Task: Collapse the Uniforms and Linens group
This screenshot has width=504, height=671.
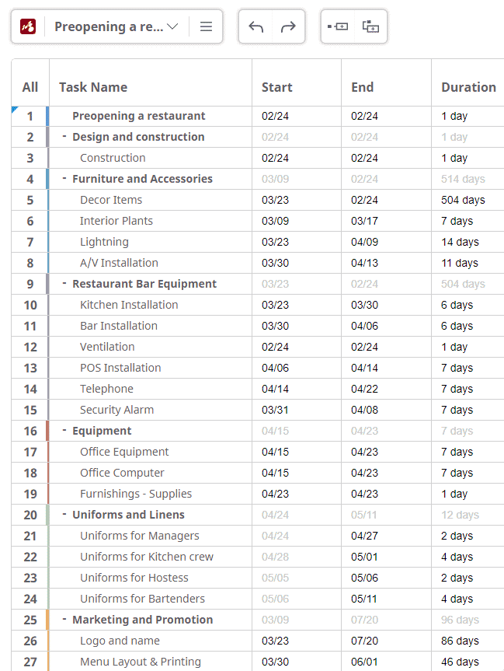Action: 64,514
